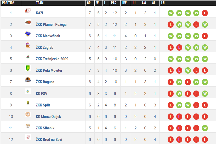Click the TEAM column header
216x144 pixels.
[40, 3]
